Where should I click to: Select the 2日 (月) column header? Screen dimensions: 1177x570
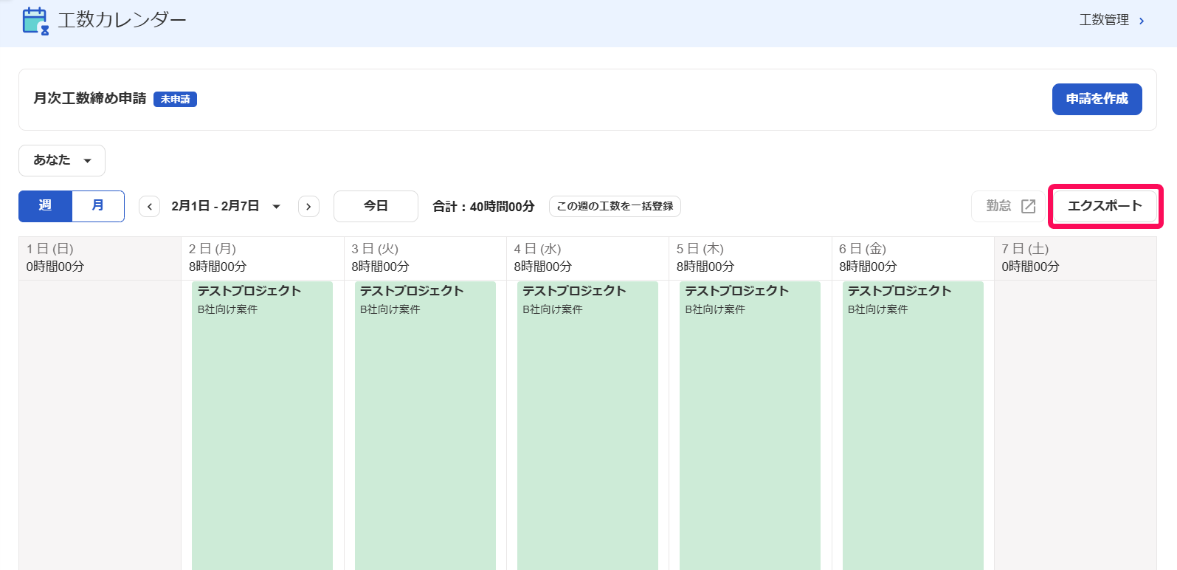(x=263, y=258)
